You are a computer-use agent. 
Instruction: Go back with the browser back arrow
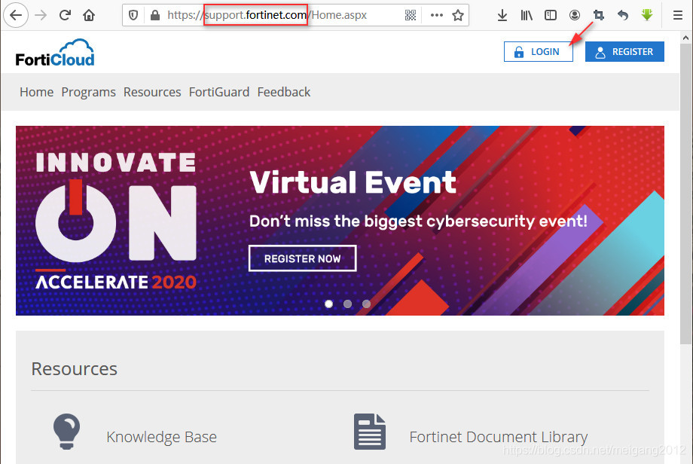coord(16,16)
